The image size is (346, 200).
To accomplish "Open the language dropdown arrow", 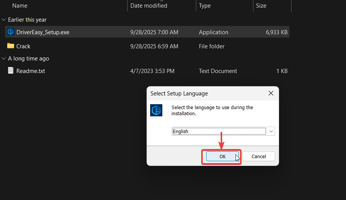I will (271, 131).
